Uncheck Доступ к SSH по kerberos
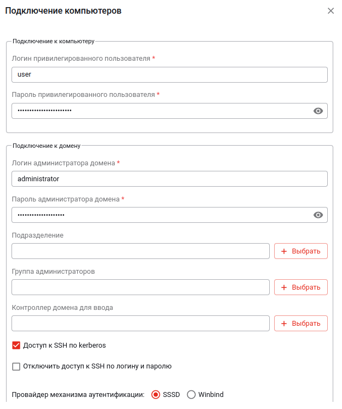342x409 pixels. click(x=16, y=345)
